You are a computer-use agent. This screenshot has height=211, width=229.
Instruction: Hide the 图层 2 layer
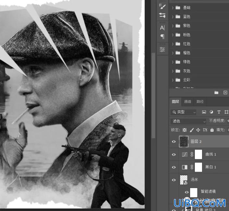pyautogui.click(x=174, y=142)
